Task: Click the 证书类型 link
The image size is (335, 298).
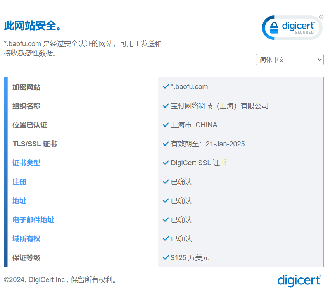Action: coord(26,163)
